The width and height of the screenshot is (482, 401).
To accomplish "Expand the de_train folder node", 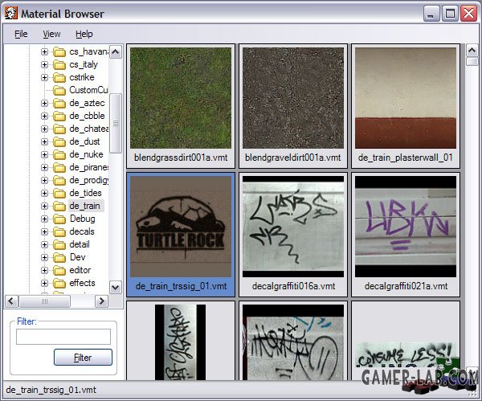I will coord(44,206).
